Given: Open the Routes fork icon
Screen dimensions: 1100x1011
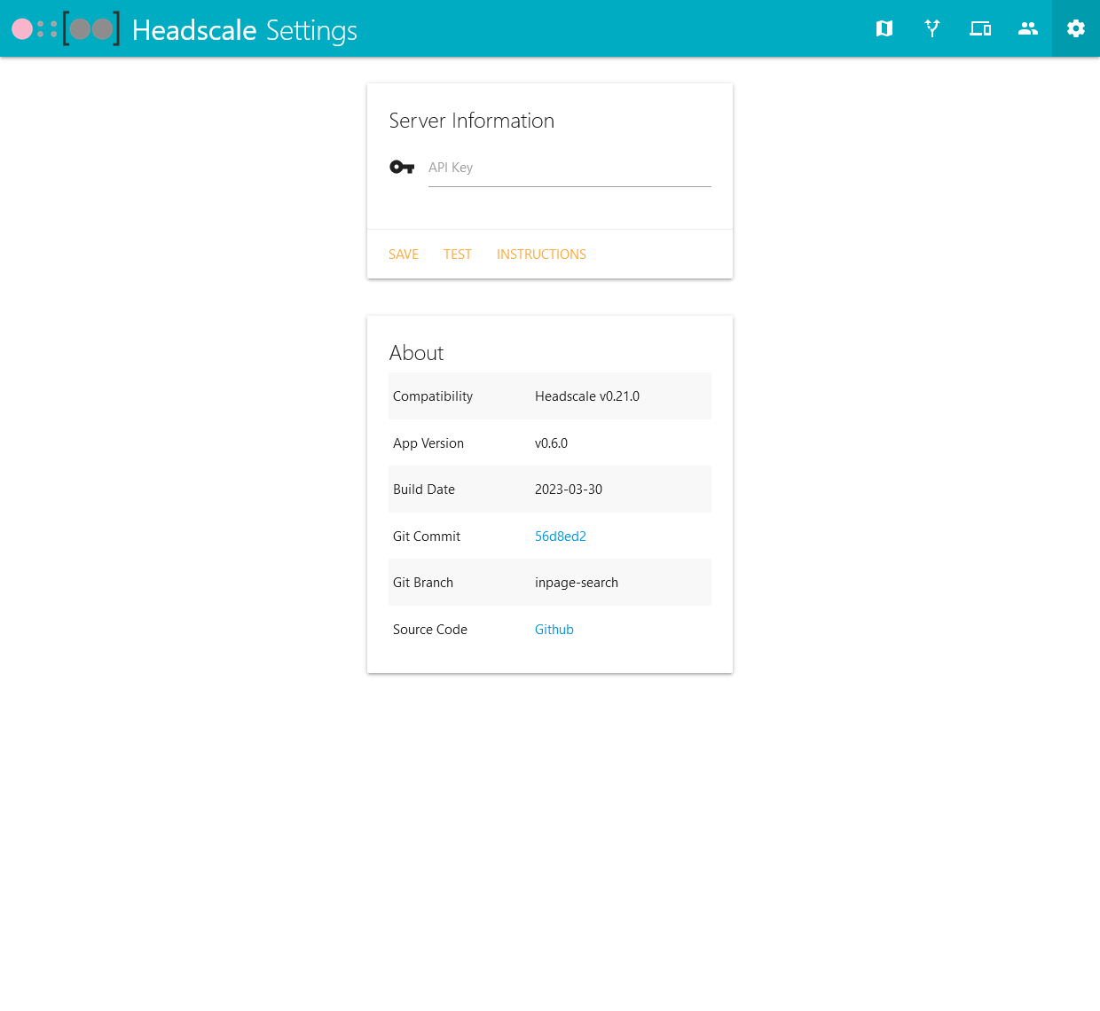Looking at the screenshot, I should [x=932, y=28].
